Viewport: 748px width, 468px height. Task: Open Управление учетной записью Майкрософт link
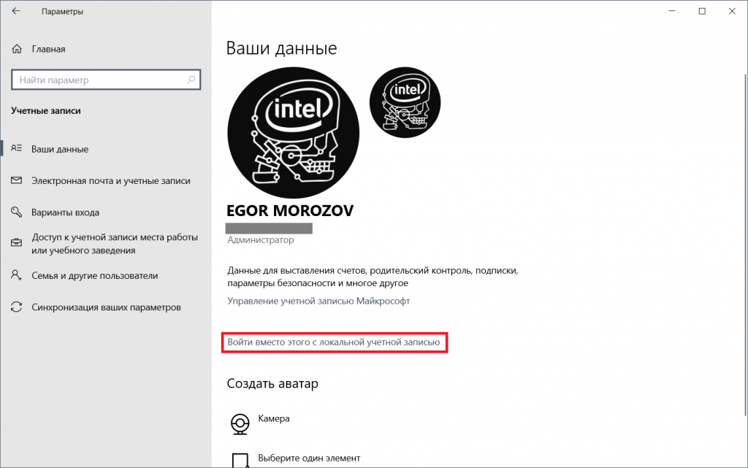coord(318,301)
